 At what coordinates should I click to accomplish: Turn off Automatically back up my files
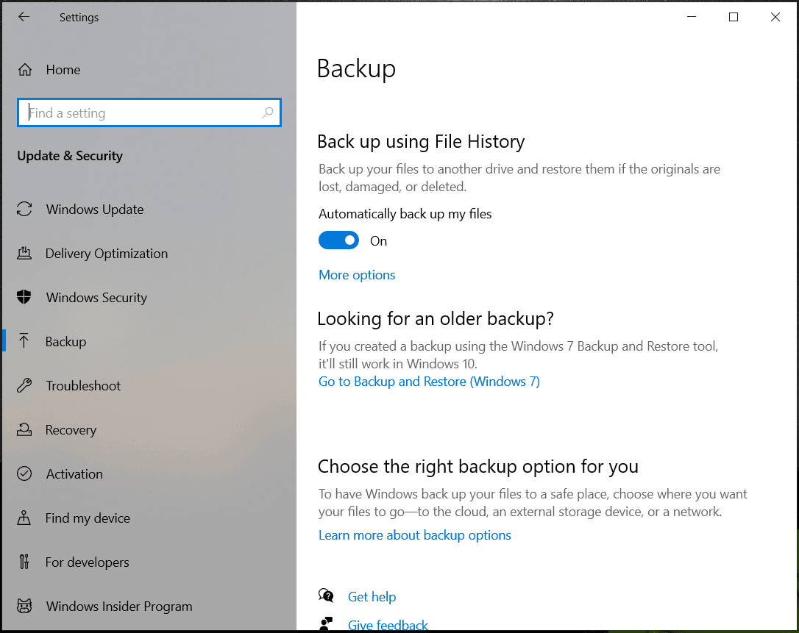click(338, 240)
